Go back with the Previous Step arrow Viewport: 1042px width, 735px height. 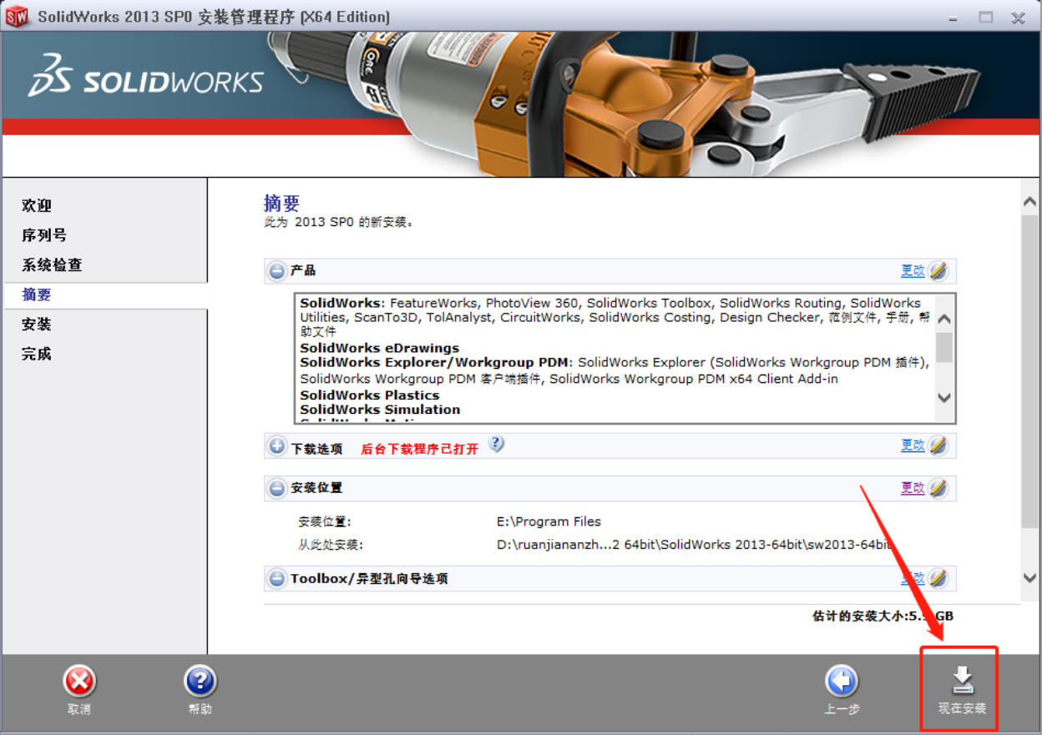click(x=841, y=682)
